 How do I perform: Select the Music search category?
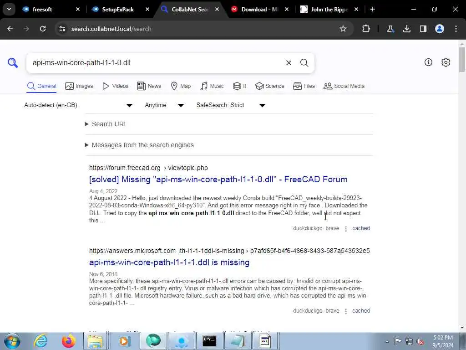click(212, 86)
